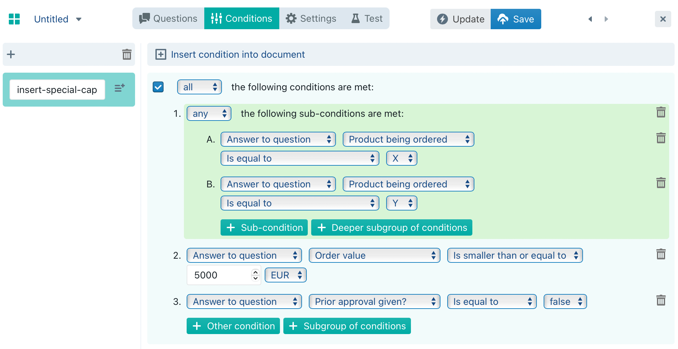Open the 'all' conditions dropdown
The width and height of the screenshot is (678, 349).
pyautogui.click(x=200, y=87)
